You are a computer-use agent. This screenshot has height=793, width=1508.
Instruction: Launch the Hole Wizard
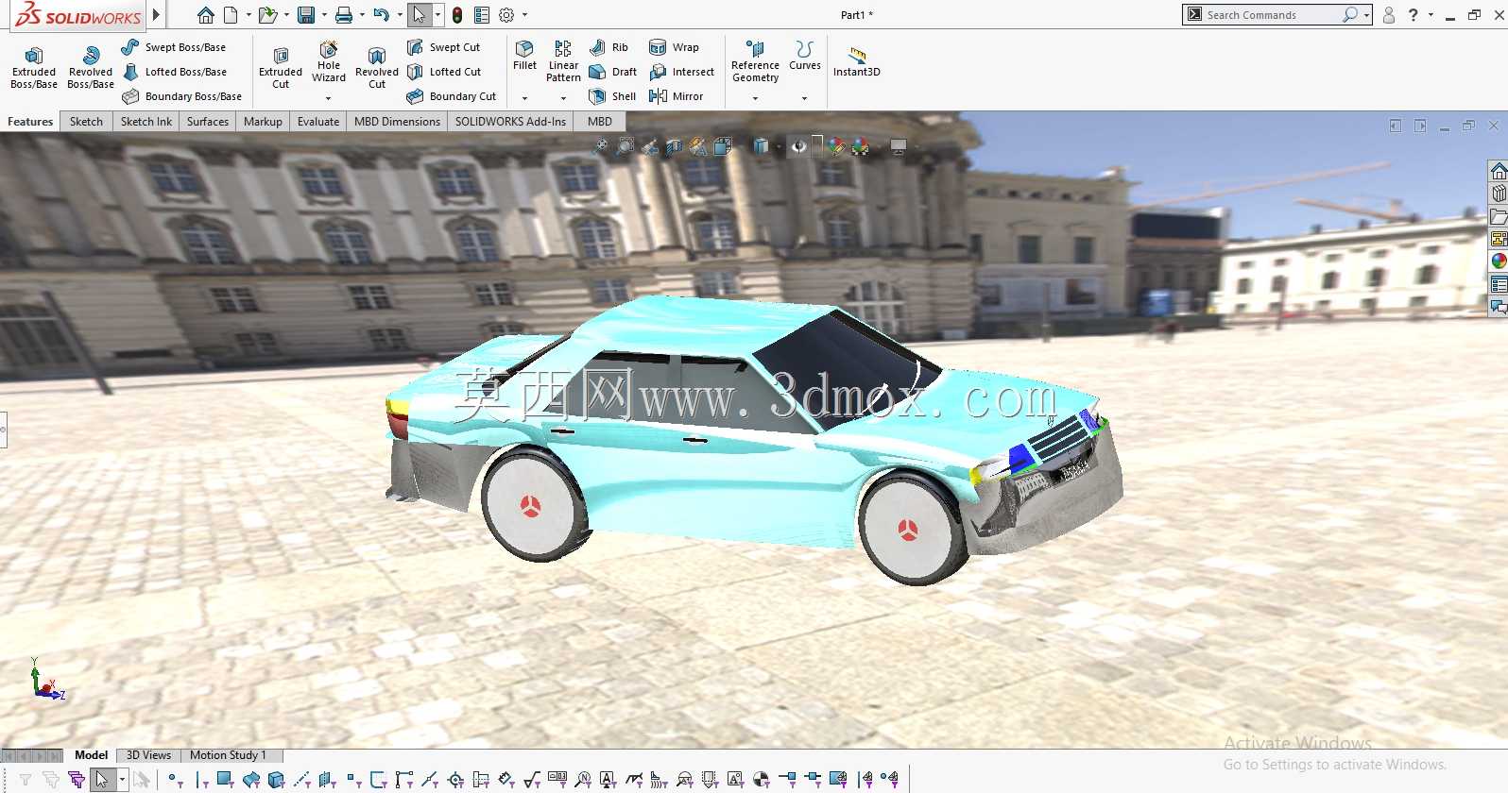(x=329, y=62)
